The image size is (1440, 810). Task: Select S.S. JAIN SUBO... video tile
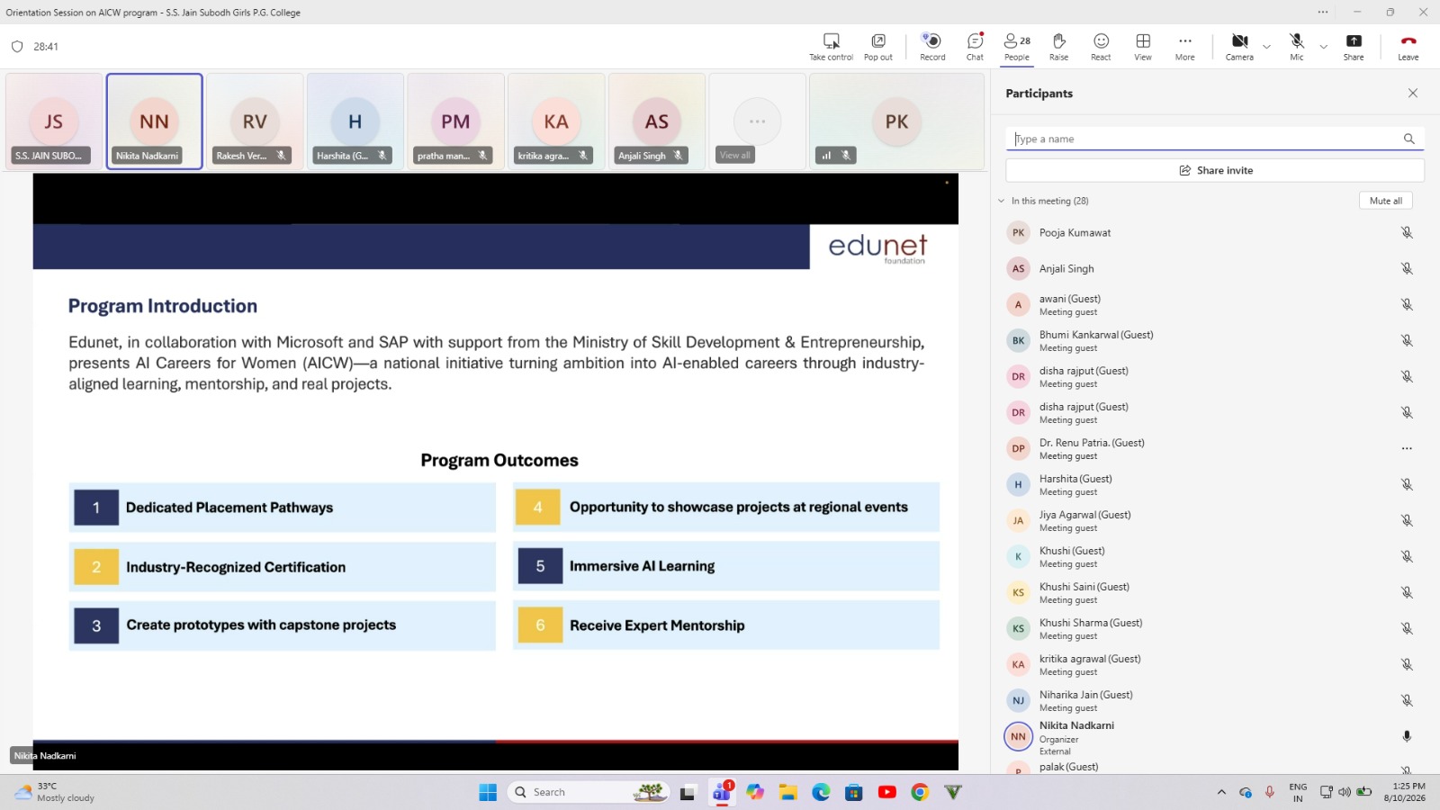pos(54,121)
